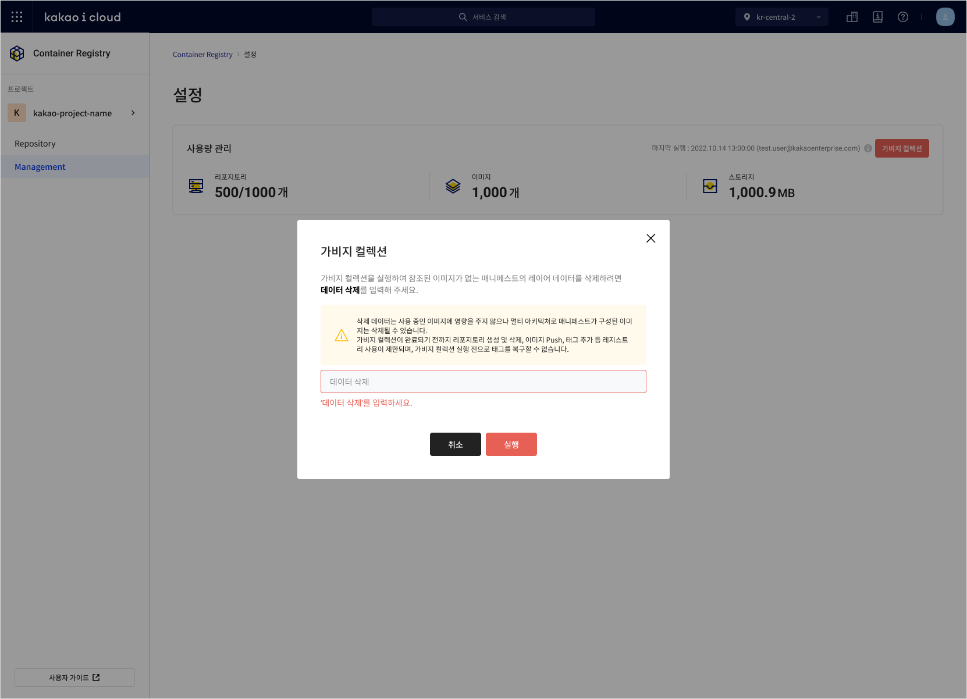Click the warning triangle icon in dialog
Screen dimensions: 967x699
click(x=342, y=336)
